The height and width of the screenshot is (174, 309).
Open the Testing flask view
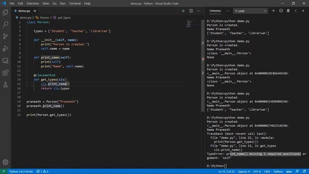(5, 85)
